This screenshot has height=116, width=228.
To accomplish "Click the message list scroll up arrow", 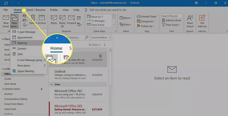I will click(110, 50).
